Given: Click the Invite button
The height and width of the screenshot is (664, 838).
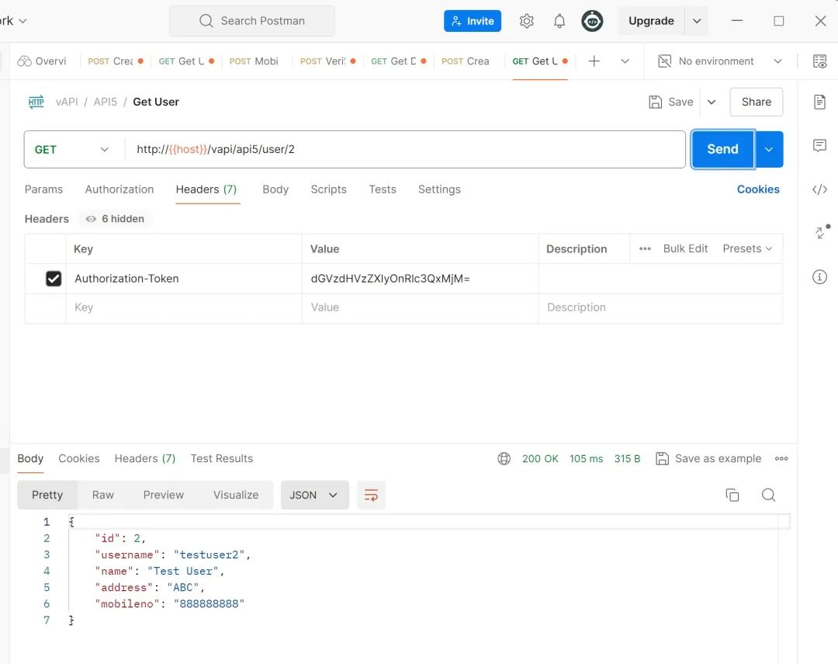Looking at the screenshot, I should pyautogui.click(x=473, y=21).
